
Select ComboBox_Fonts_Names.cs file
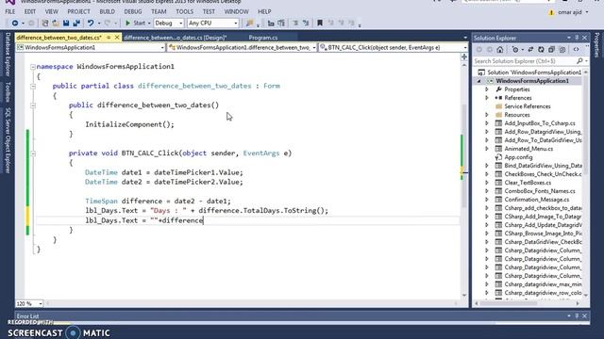(x=540, y=191)
